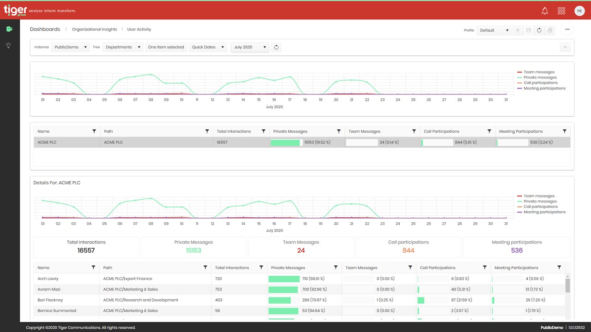Filter Team Messages in the summary table

pyautogui.click(x=414, y=131)
